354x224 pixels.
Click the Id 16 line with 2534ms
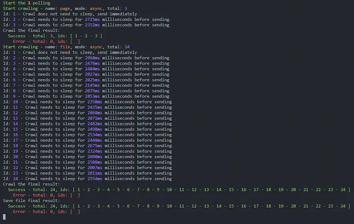coord(87,135)
